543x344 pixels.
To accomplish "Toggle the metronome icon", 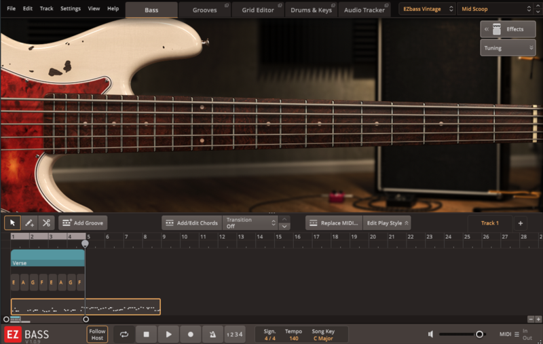I will click(212, 334).
